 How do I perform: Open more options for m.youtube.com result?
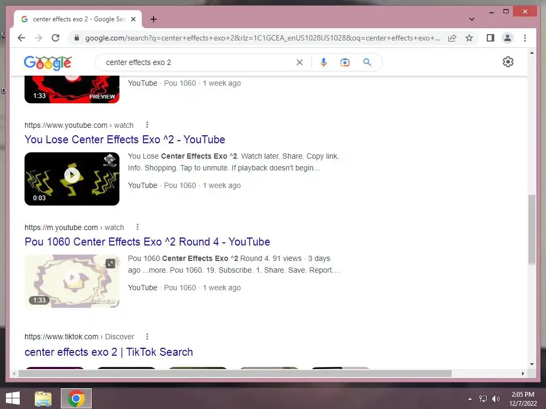click(x=138, y=227)
